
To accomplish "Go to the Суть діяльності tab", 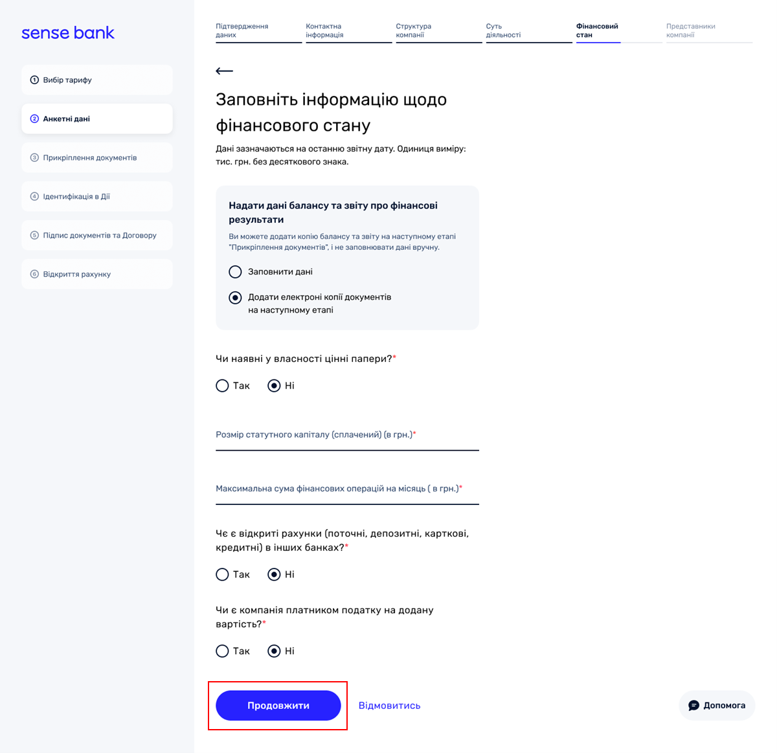I will pyautogui.click(x=529, y=30).
